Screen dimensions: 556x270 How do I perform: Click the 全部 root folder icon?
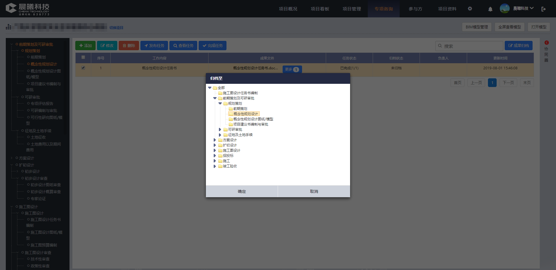point(215,88)
